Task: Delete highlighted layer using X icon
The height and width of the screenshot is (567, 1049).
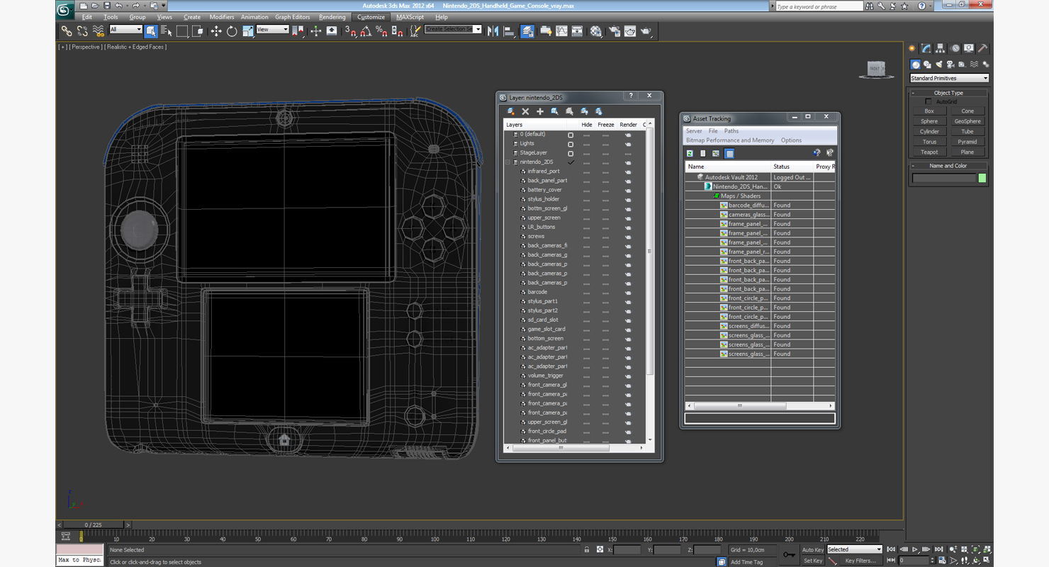Action: coord(525,111)
